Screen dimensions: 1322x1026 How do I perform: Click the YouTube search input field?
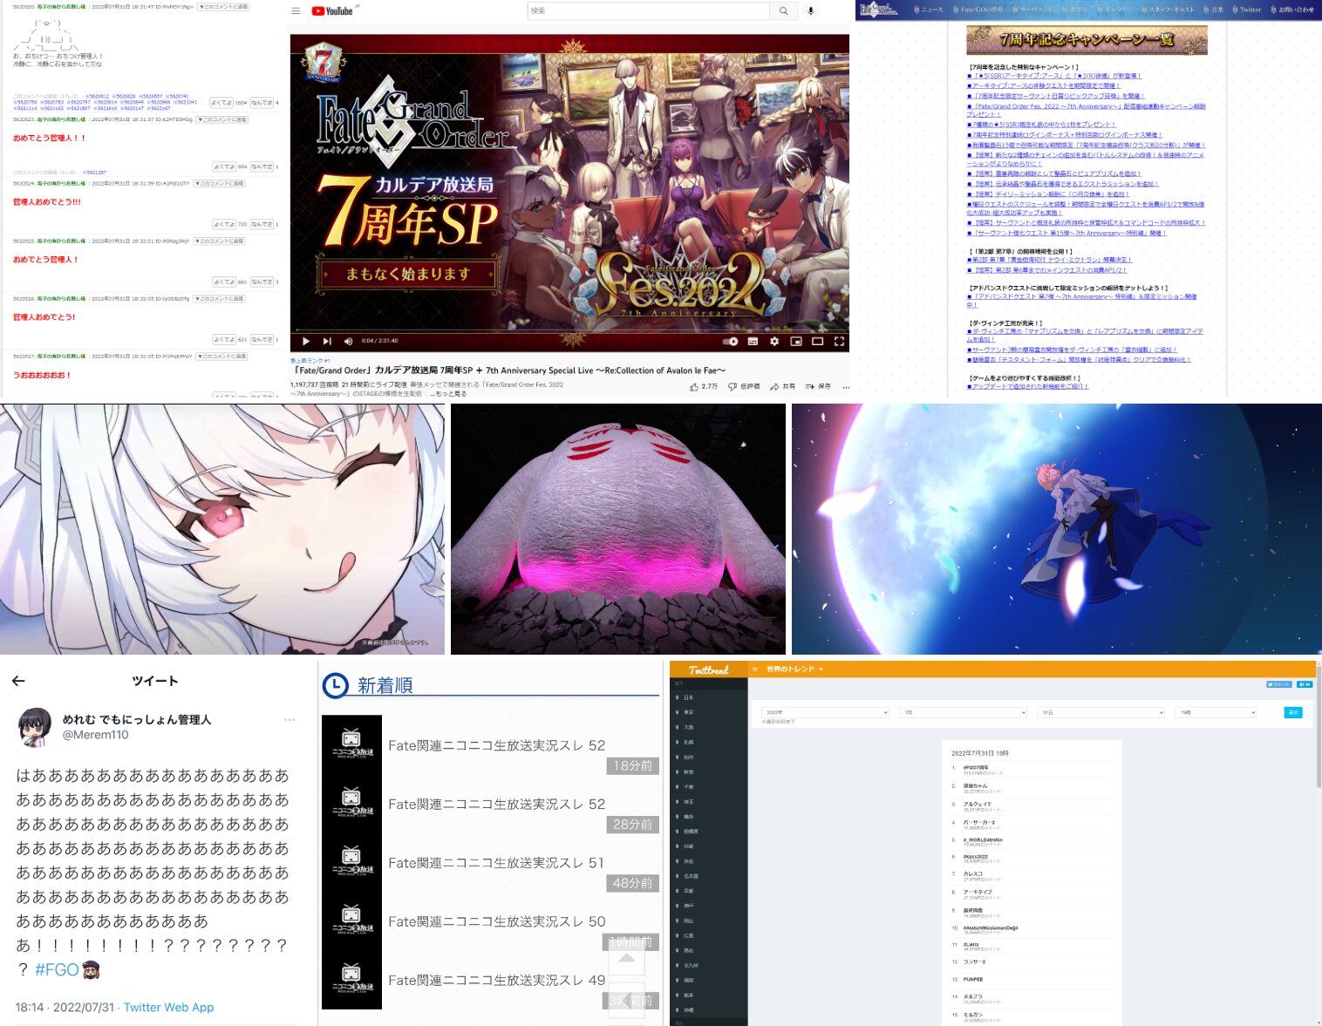coord(648,11)
